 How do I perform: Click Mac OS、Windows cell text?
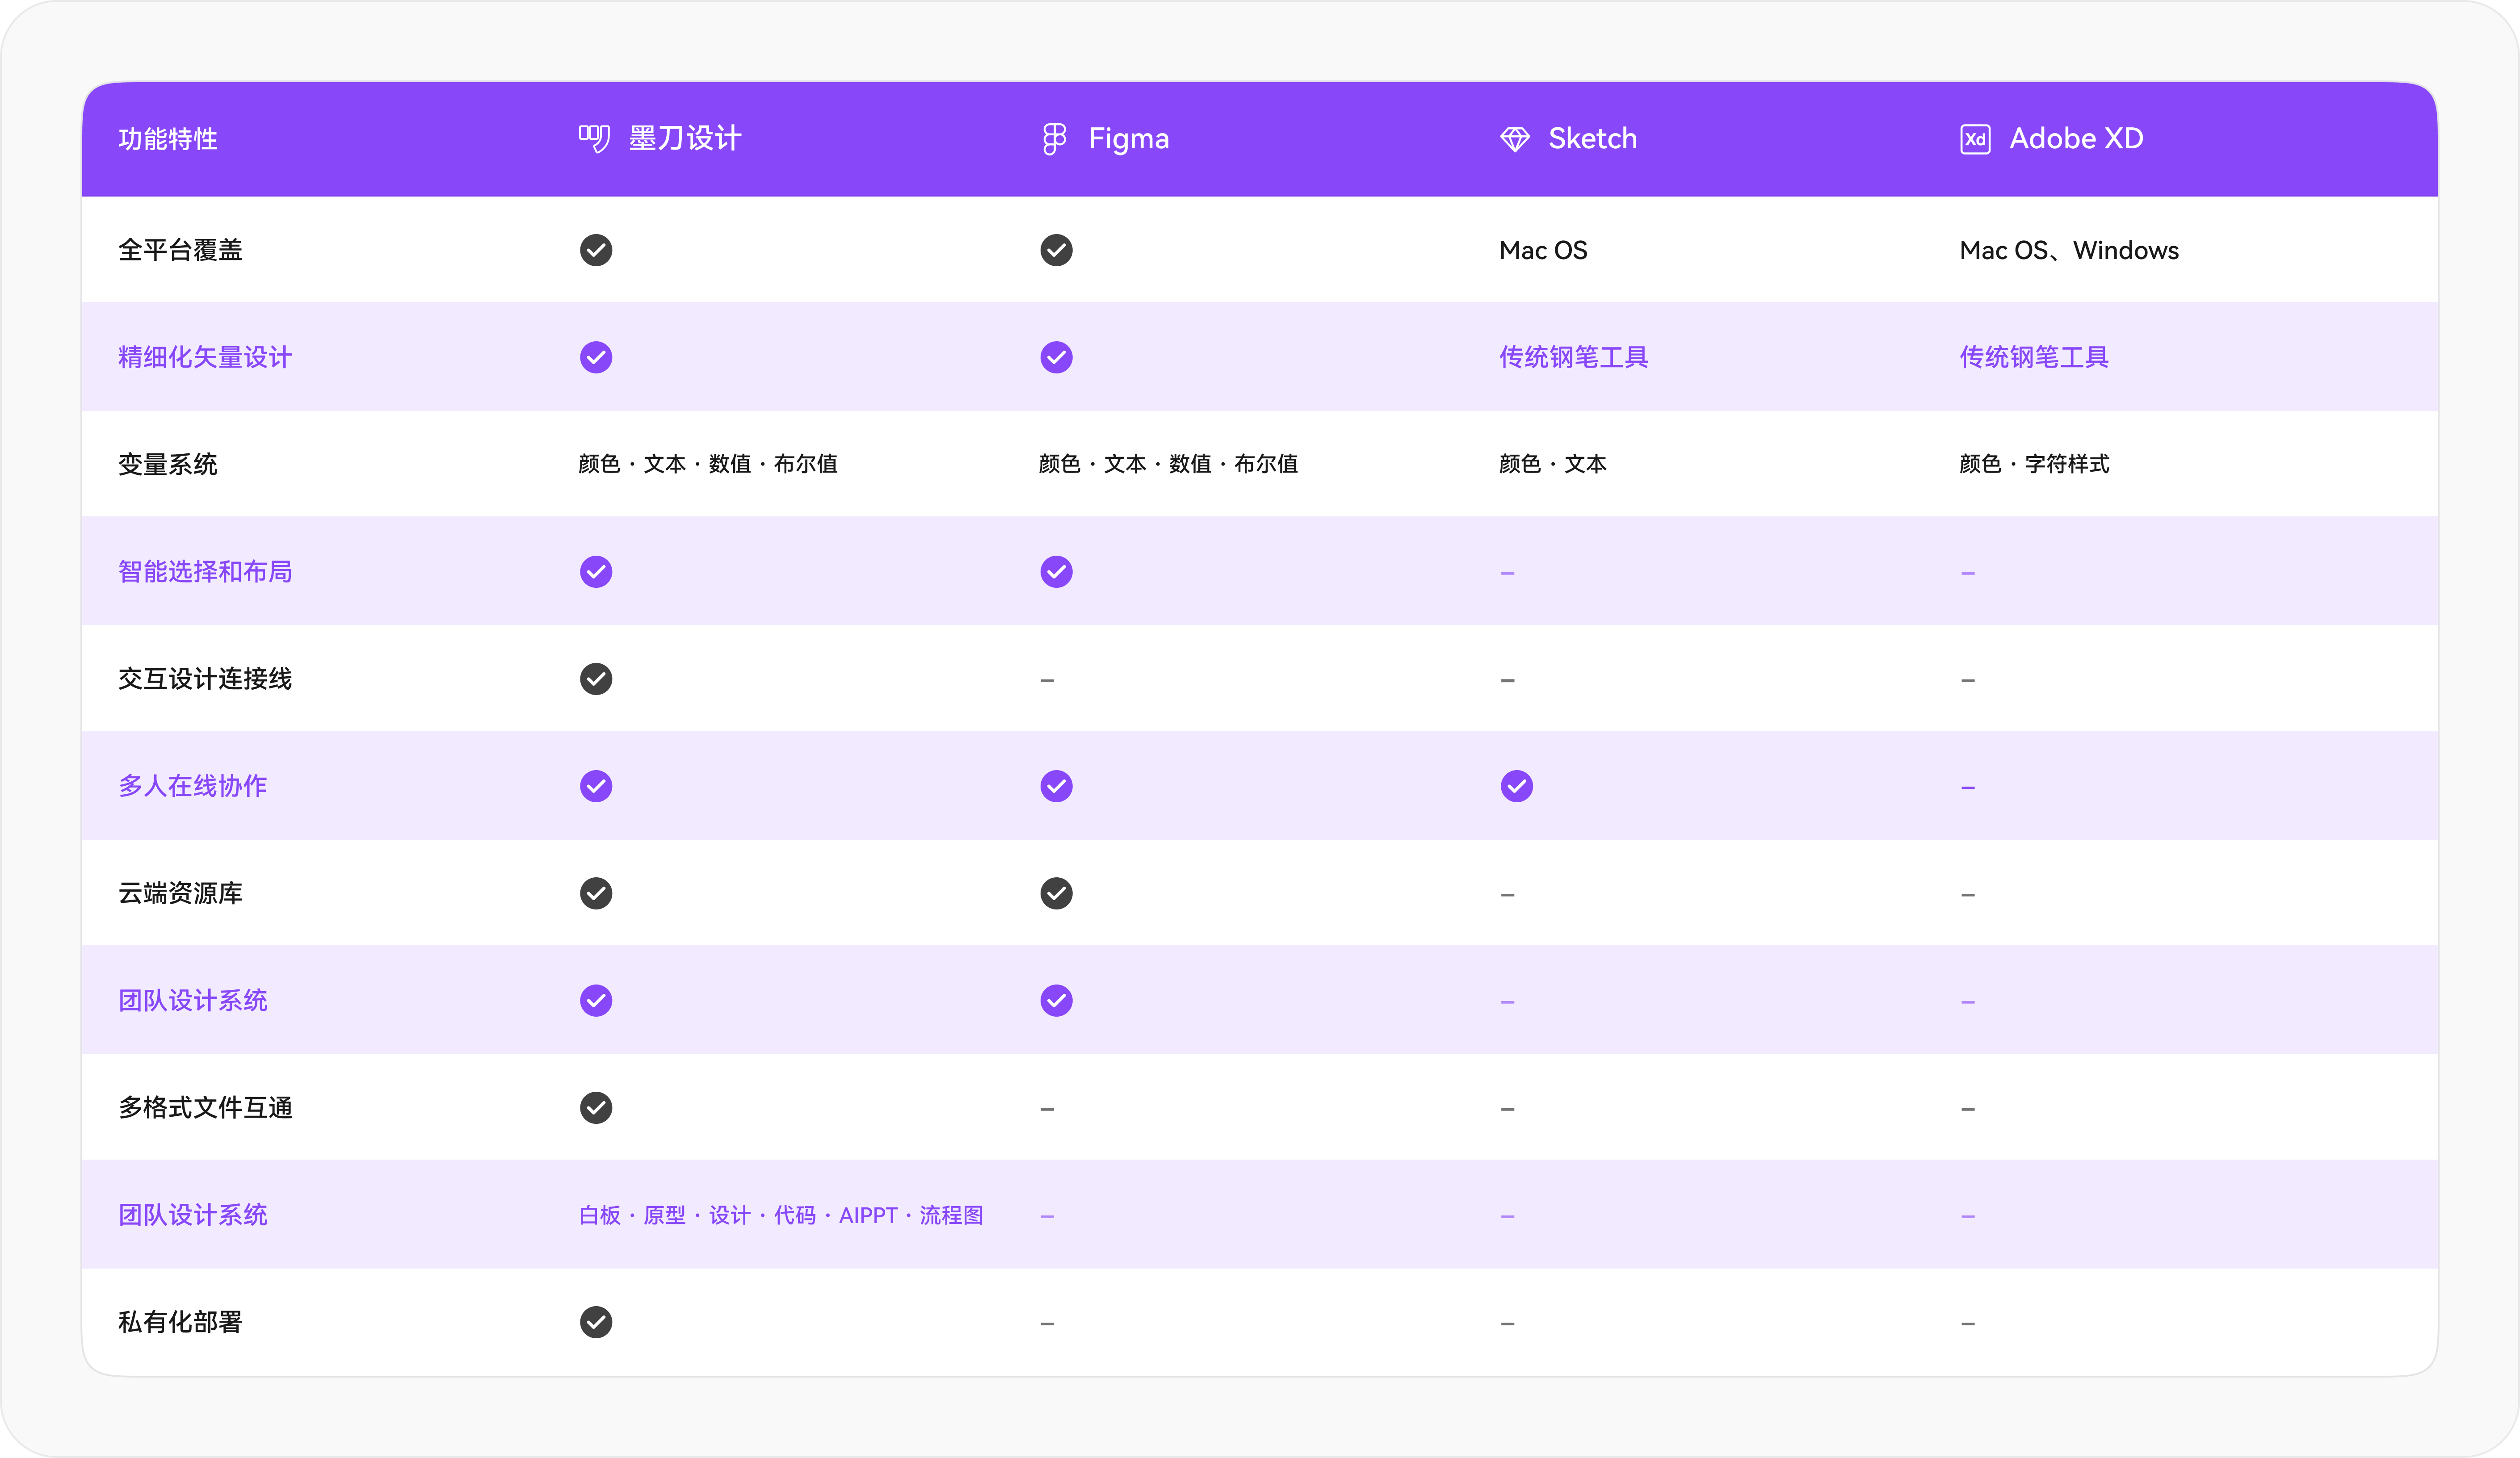point(2069,250)
